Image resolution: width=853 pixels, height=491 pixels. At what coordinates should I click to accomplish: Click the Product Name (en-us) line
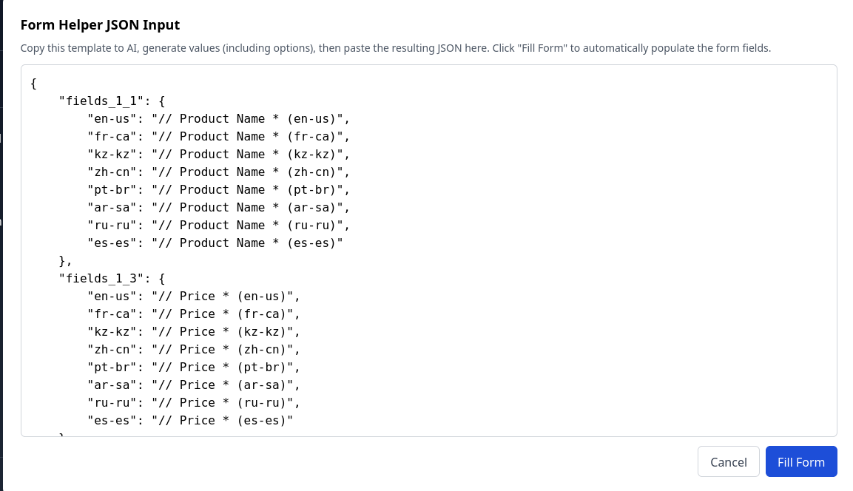coord(218,119)
